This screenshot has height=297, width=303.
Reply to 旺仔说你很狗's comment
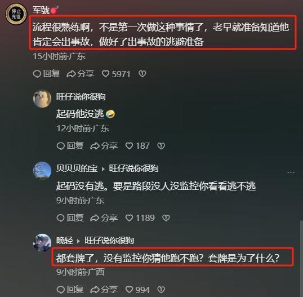point(70,146)
